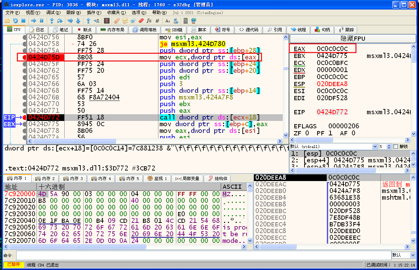Click the Open file folder icon
419x270 pixels.
[x=7, y=21]
